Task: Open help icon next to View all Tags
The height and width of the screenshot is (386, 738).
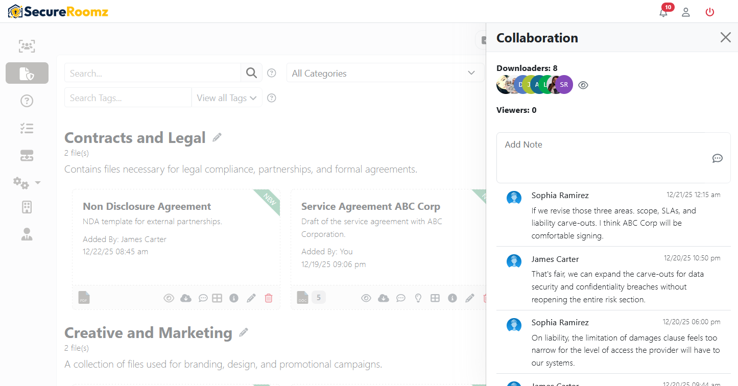Action: 272,98
